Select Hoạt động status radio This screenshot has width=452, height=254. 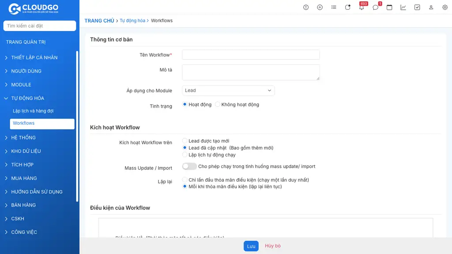coord(185,104)
